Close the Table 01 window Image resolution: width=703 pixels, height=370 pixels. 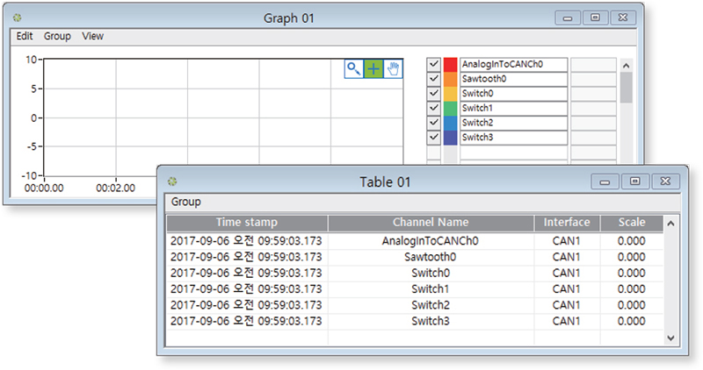(666, 181)
